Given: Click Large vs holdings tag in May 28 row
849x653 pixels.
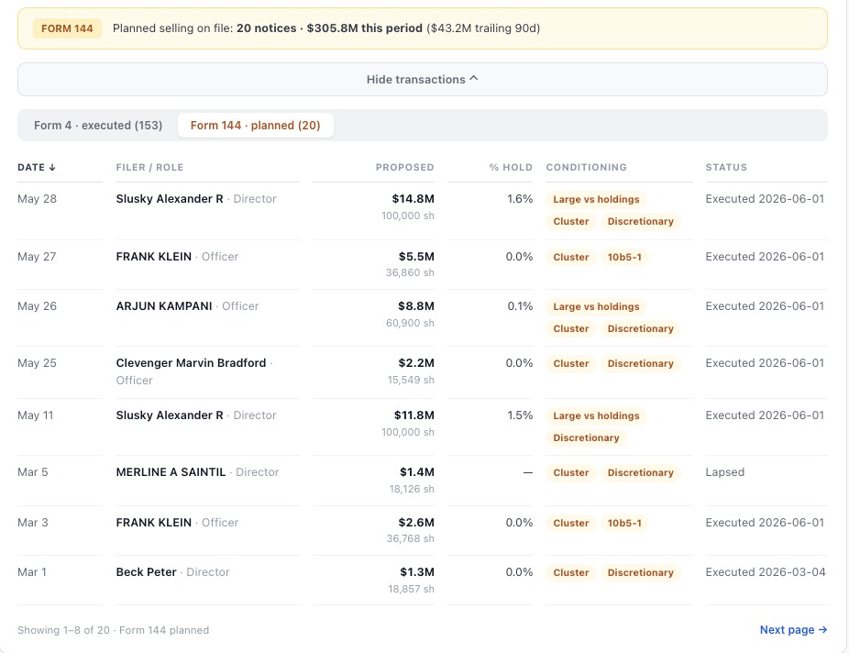Looking at the screenshot, I should 596,199.
